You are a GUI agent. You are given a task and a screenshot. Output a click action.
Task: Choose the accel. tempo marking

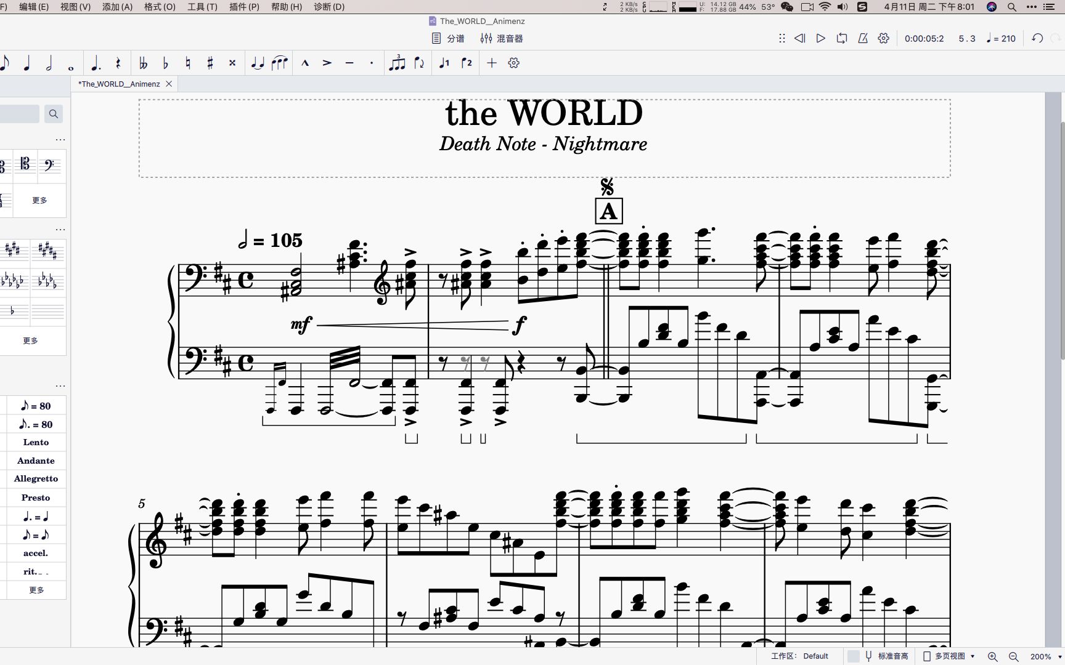(36, 553)
